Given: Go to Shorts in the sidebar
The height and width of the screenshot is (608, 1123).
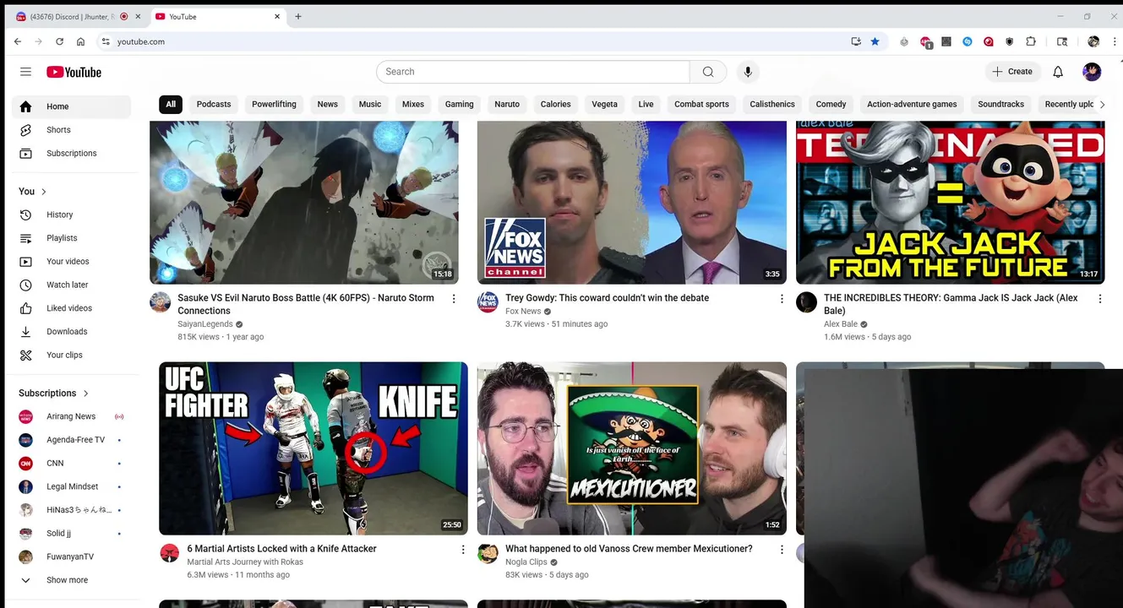Looking at the screenshot, I should (72, 130).
